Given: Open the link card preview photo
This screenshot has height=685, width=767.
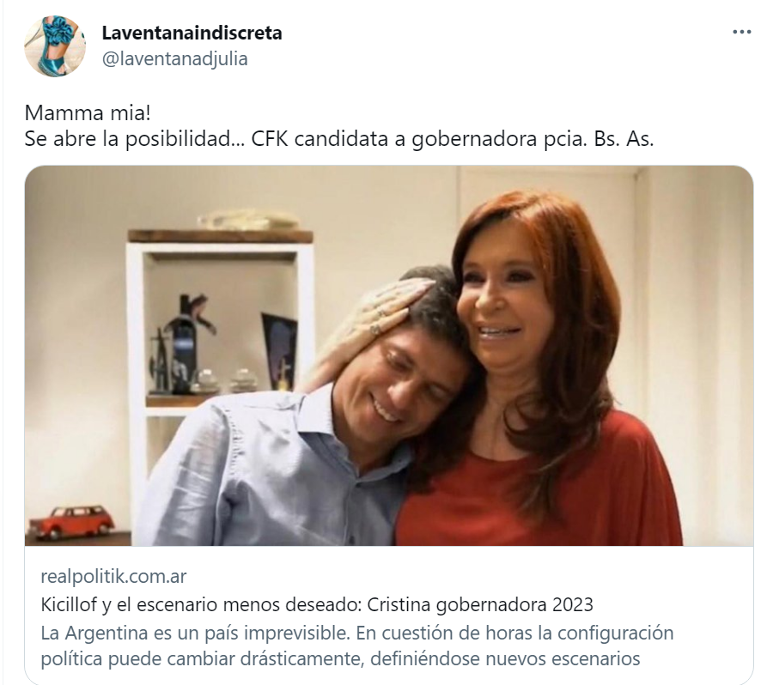Looking at the screenshot, I should [x=389, y=355].
